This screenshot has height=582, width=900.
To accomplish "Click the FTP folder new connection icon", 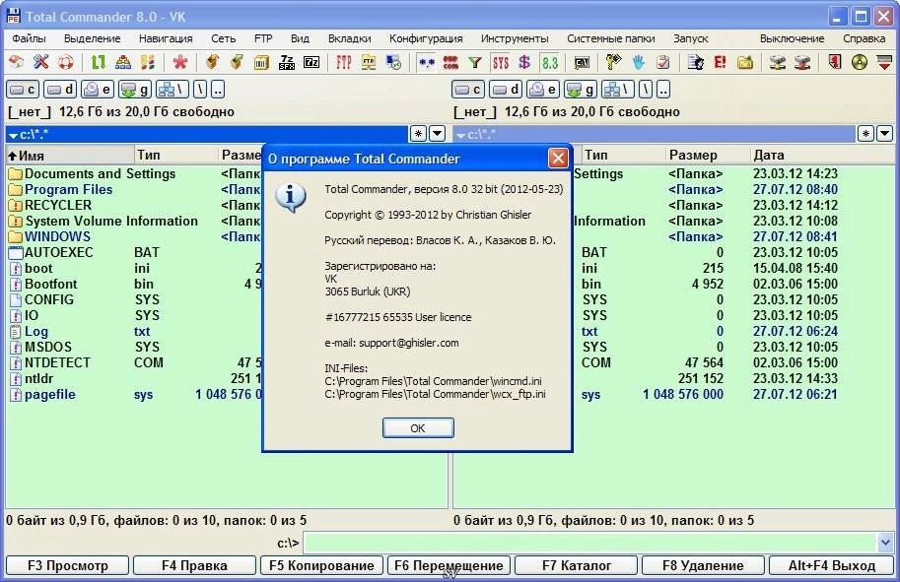I will tap(369, 62).
